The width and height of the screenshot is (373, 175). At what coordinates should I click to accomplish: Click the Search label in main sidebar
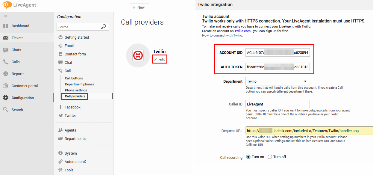click(17, 110)
